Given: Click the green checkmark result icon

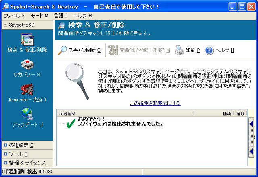Looking at the screenshot, I should 71,123.
